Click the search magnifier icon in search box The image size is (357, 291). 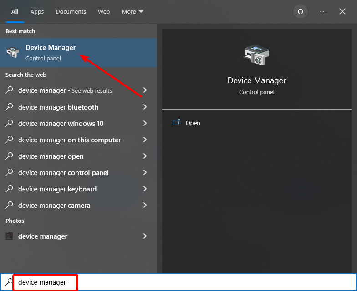point(9,282)
